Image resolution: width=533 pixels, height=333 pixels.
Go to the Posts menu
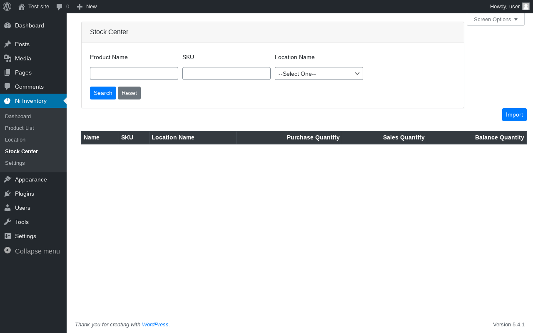33,44
